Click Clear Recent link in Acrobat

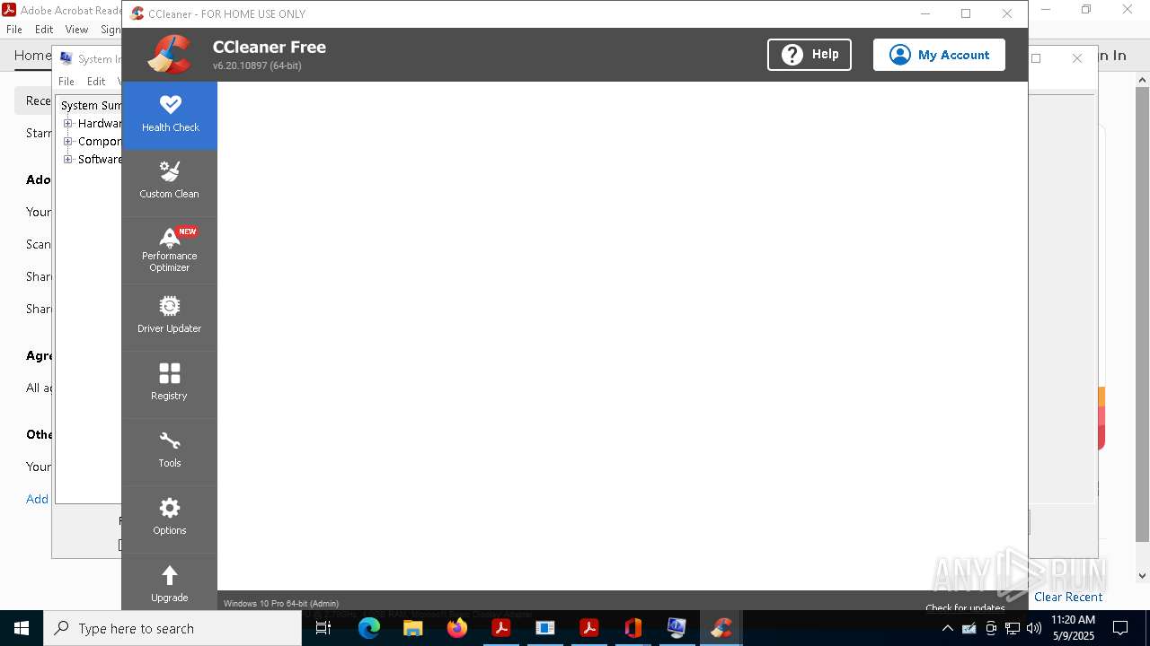pyautogui.click(x=1068, y=598)
